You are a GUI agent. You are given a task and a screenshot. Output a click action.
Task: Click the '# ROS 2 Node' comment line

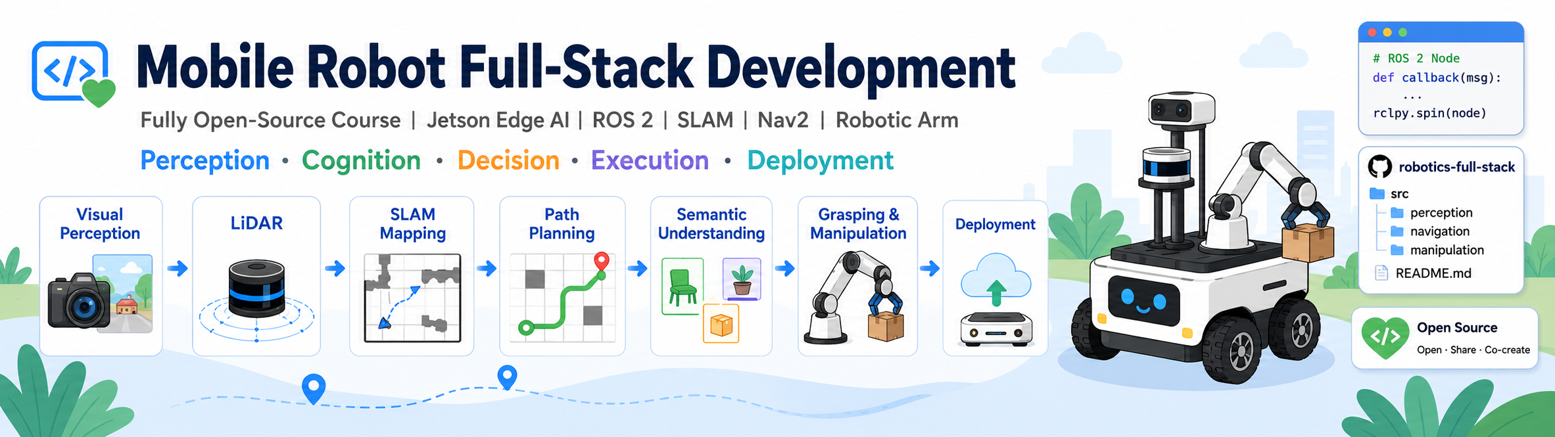[1416, 58]
